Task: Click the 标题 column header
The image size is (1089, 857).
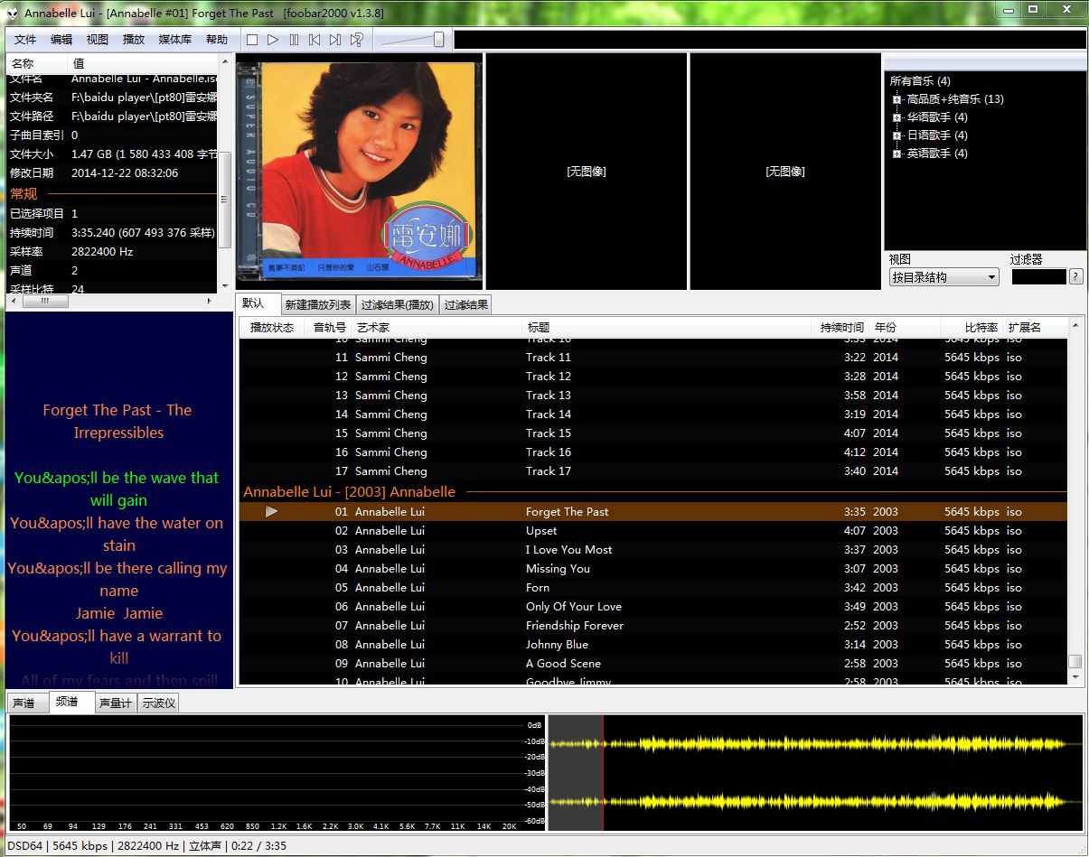Action: (539, 328)
